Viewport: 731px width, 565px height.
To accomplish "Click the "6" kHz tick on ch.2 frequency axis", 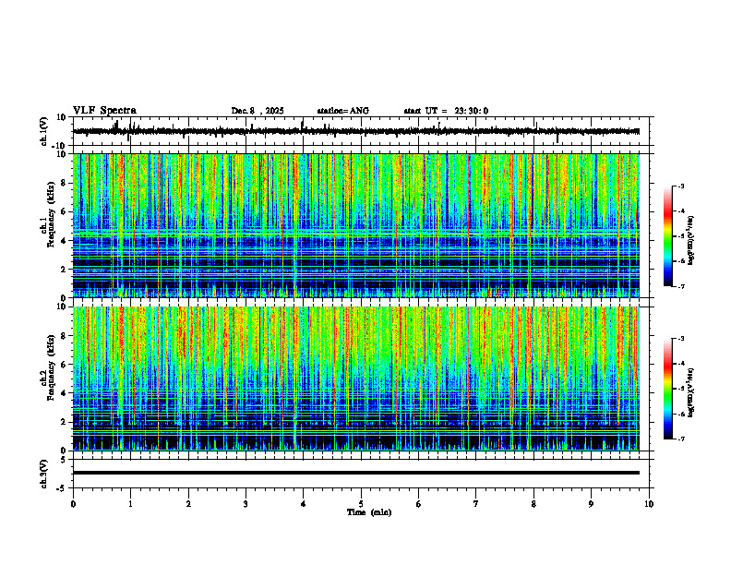I will tap(64, 365).
